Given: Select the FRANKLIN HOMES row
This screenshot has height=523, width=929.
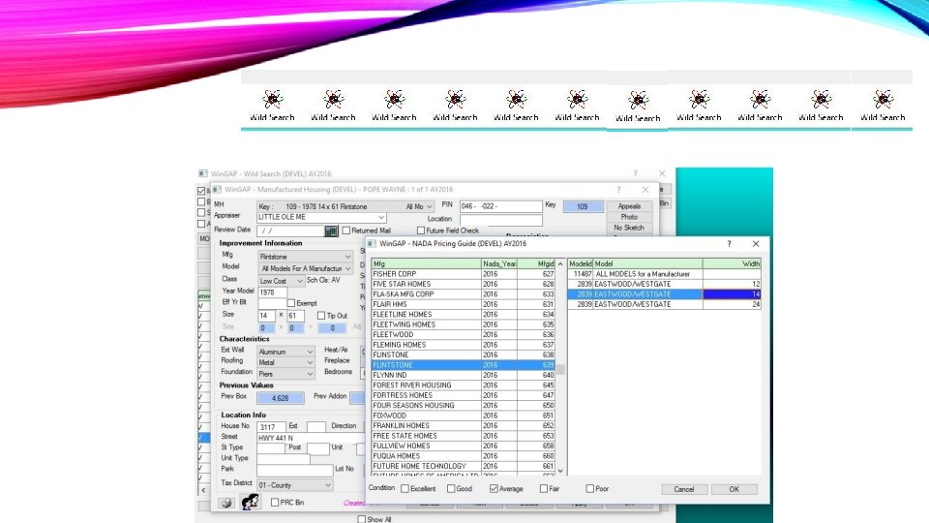Looking at the screenshot, I should click(x=463, y=425).
